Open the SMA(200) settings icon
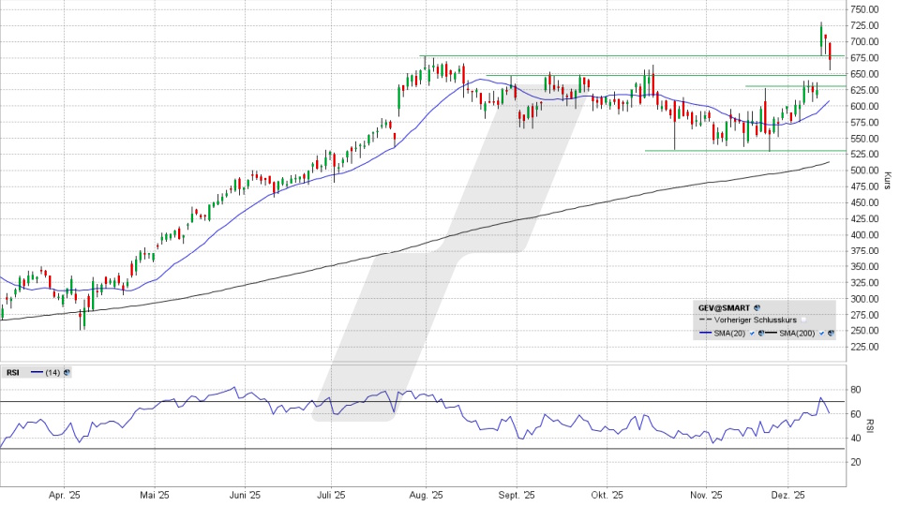The image size is (900, 506). click(x=831, y=334)
